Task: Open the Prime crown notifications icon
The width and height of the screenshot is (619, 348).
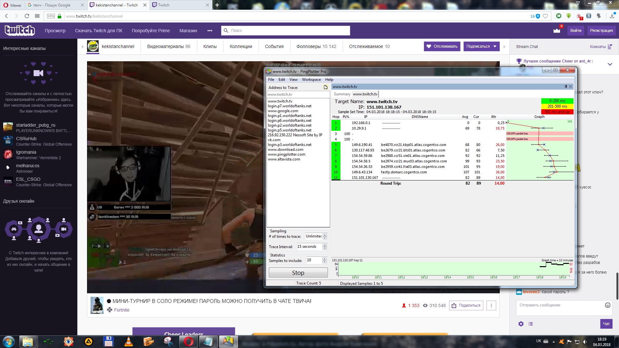Action: [x=557, y=30]
